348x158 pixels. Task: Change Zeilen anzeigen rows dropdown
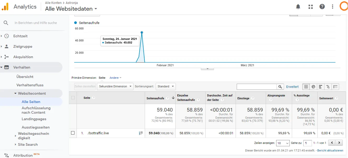(283, 143)
